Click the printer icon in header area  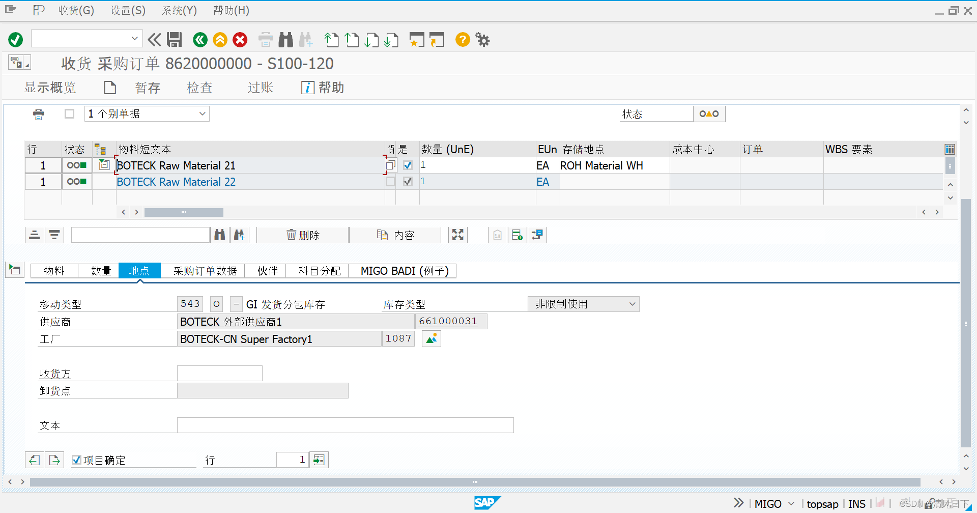pyautogui.click(x=39, y=114)
